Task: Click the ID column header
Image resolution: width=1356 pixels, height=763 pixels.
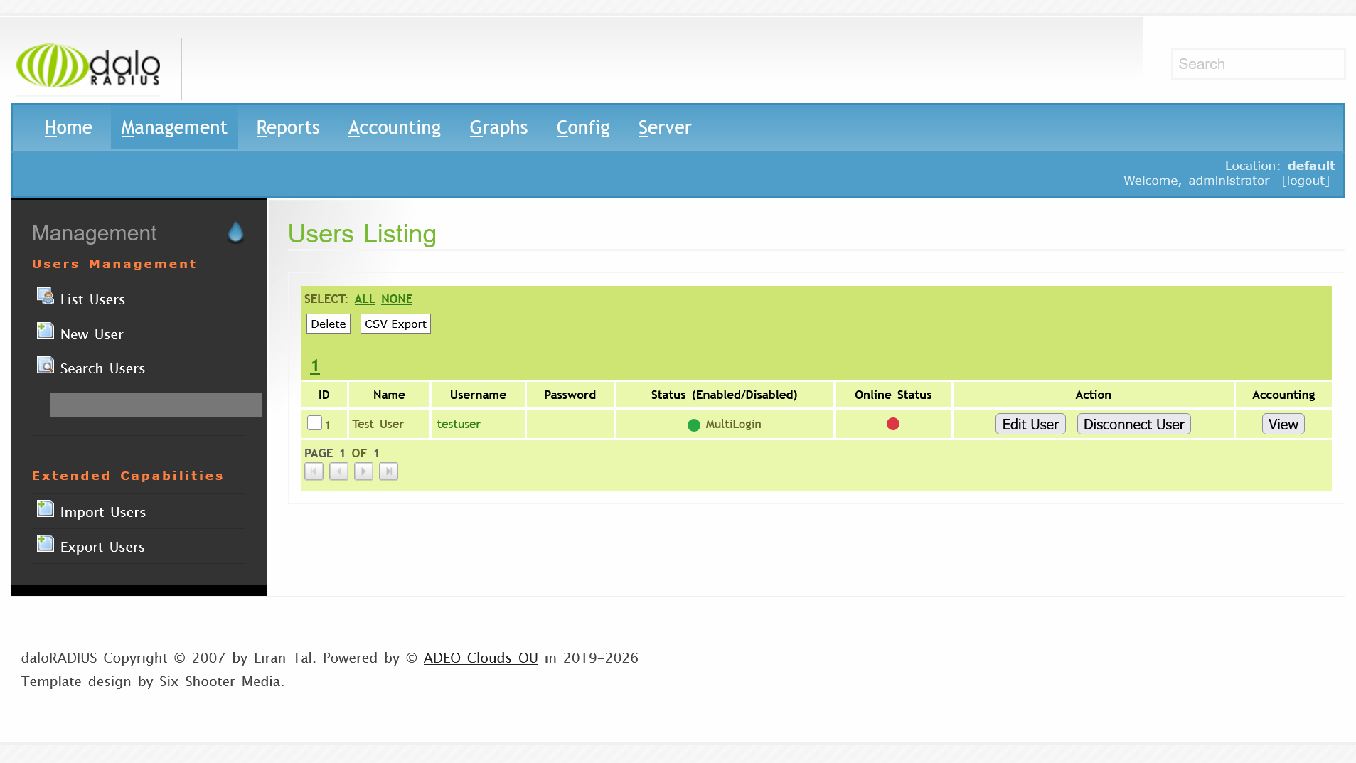Action: [x=324, y=395]
